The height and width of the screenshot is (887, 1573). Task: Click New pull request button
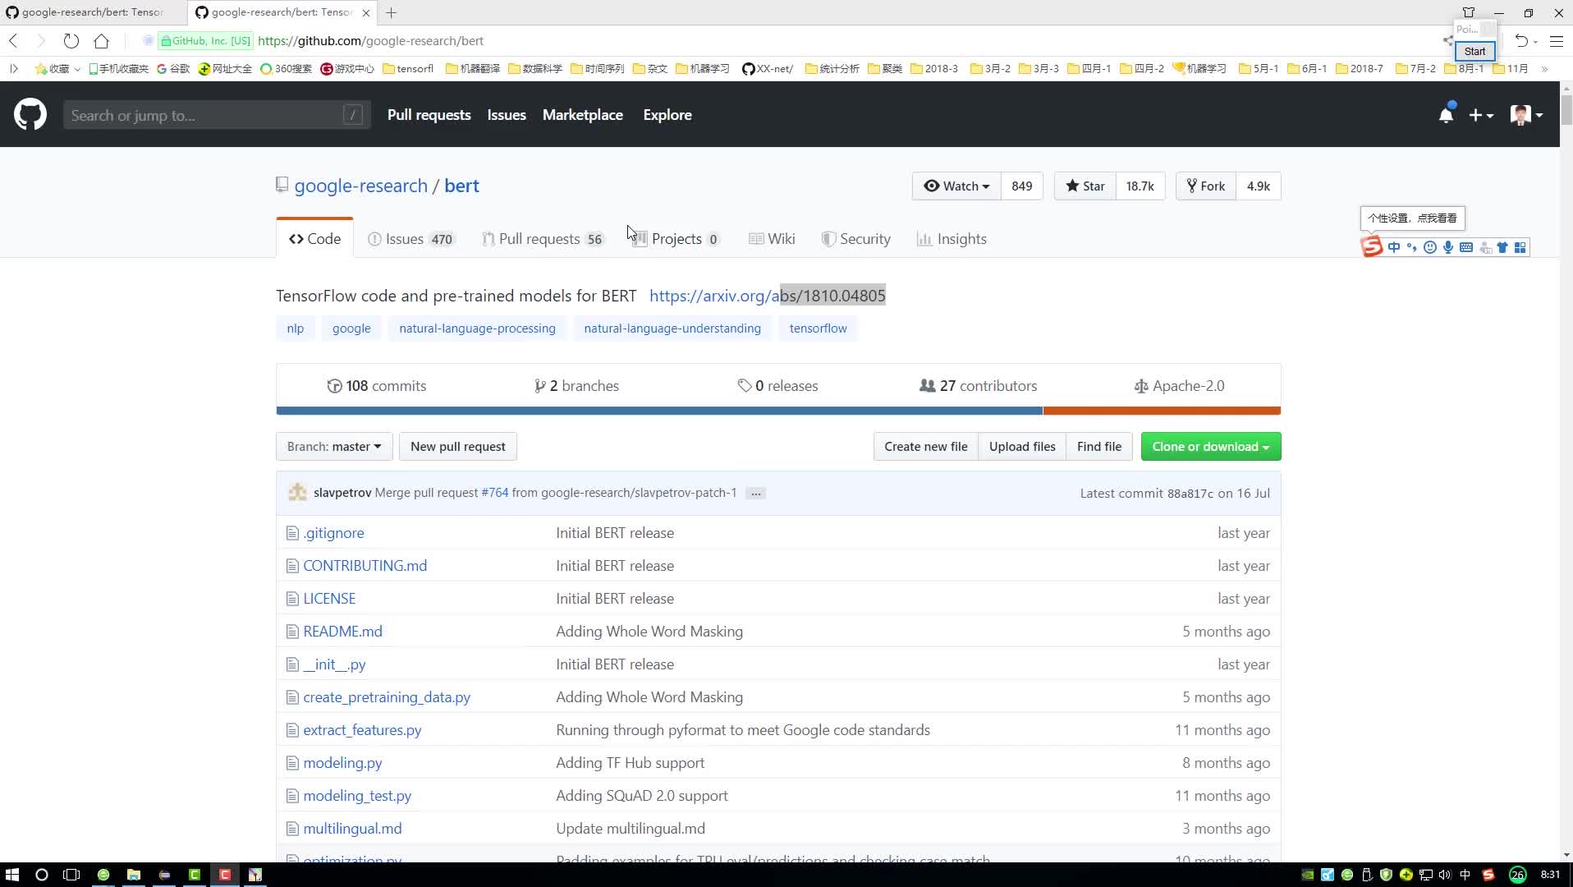pyautogui.click(x=458, y=447)
